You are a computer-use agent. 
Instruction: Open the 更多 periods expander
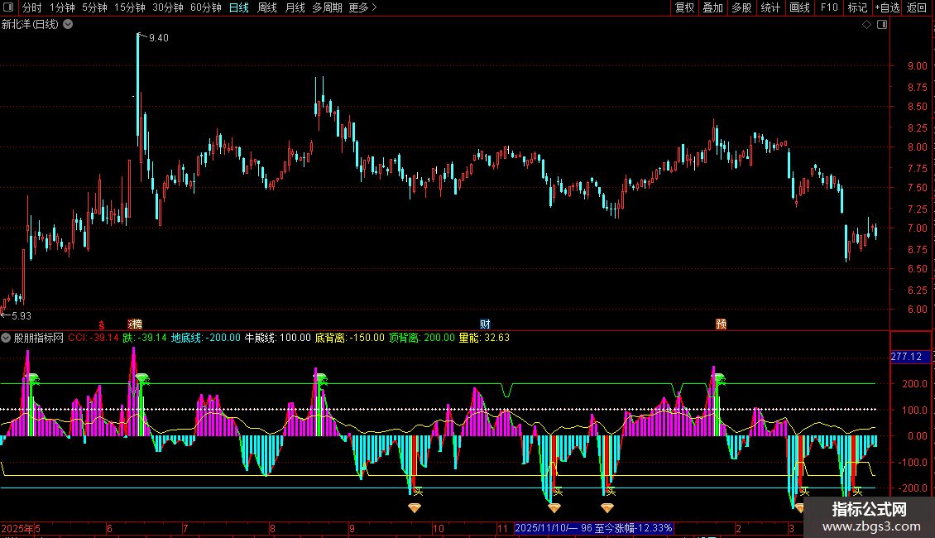[362, 7]
